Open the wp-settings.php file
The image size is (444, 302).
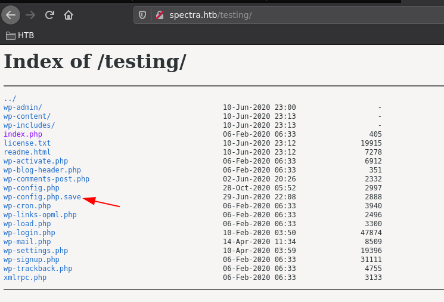(x=36, y=251)
